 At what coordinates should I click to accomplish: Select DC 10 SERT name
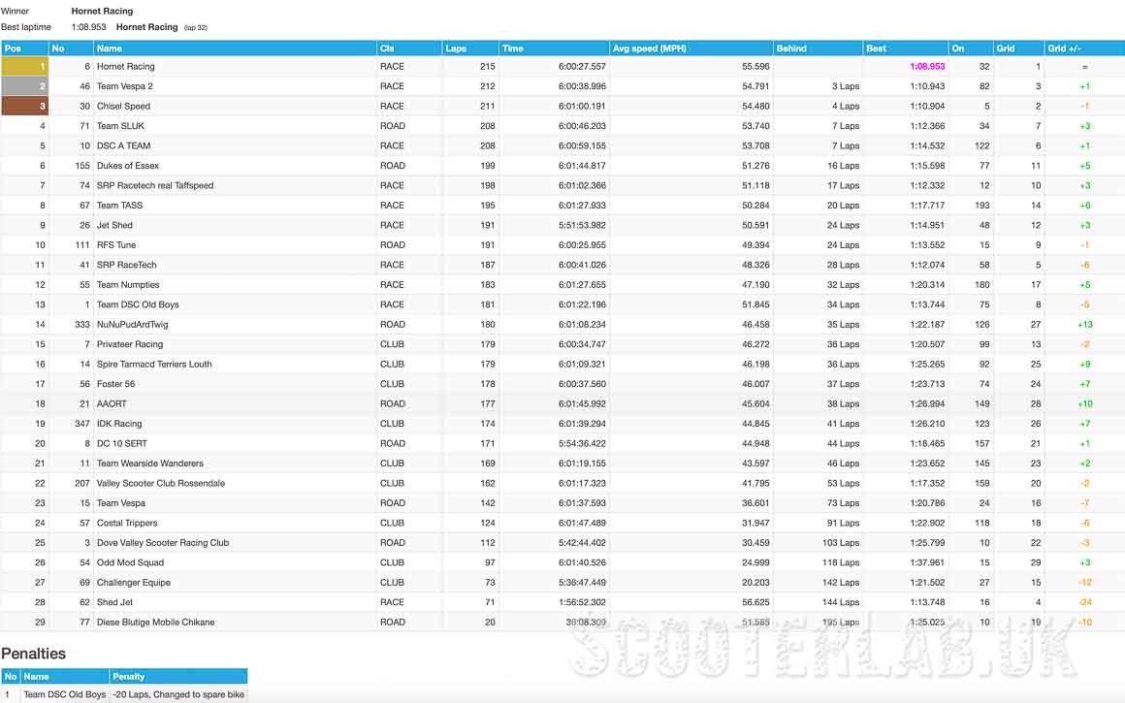[122, 443]
